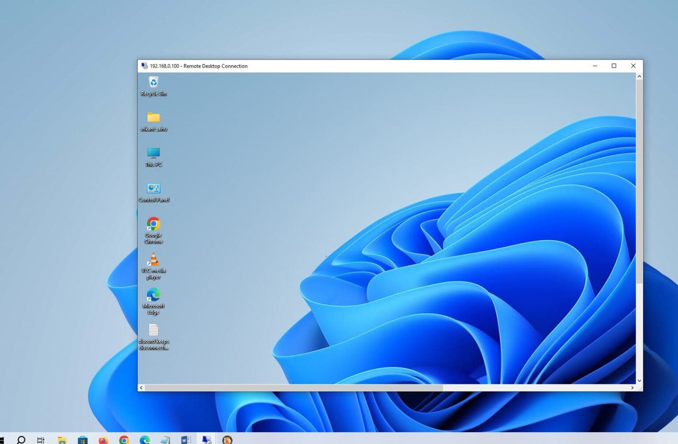Launch Google Chrome from the remote desktop
This screenshot has height=444, width=678.
pos(153,225)
